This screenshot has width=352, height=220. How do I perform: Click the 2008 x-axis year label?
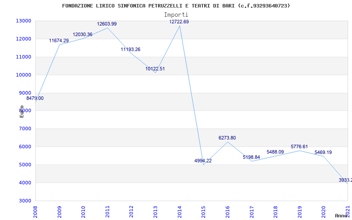pos(35,212)
